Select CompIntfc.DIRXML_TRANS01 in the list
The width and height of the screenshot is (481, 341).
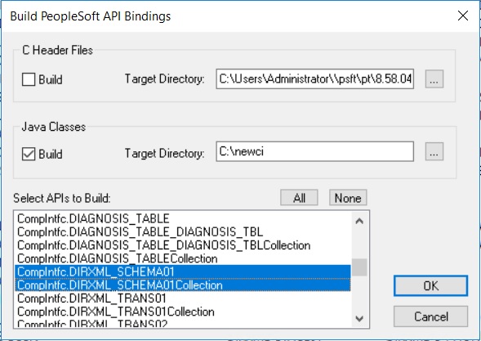click(183, 298)
